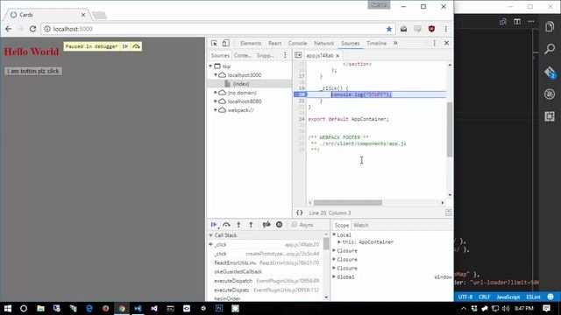
Task: Click line 20 breakpoint in gutter
Action: point(300,94)
